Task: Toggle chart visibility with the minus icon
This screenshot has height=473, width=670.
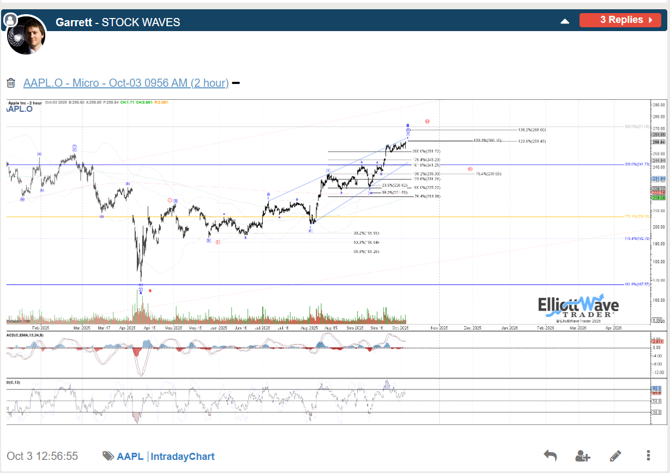Action: [236, 83]
